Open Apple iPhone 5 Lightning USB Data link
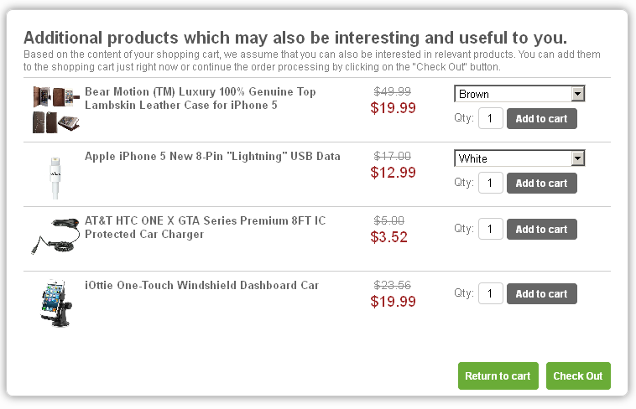The height and width of the screenshot is (409, 636). click(212, 156)
